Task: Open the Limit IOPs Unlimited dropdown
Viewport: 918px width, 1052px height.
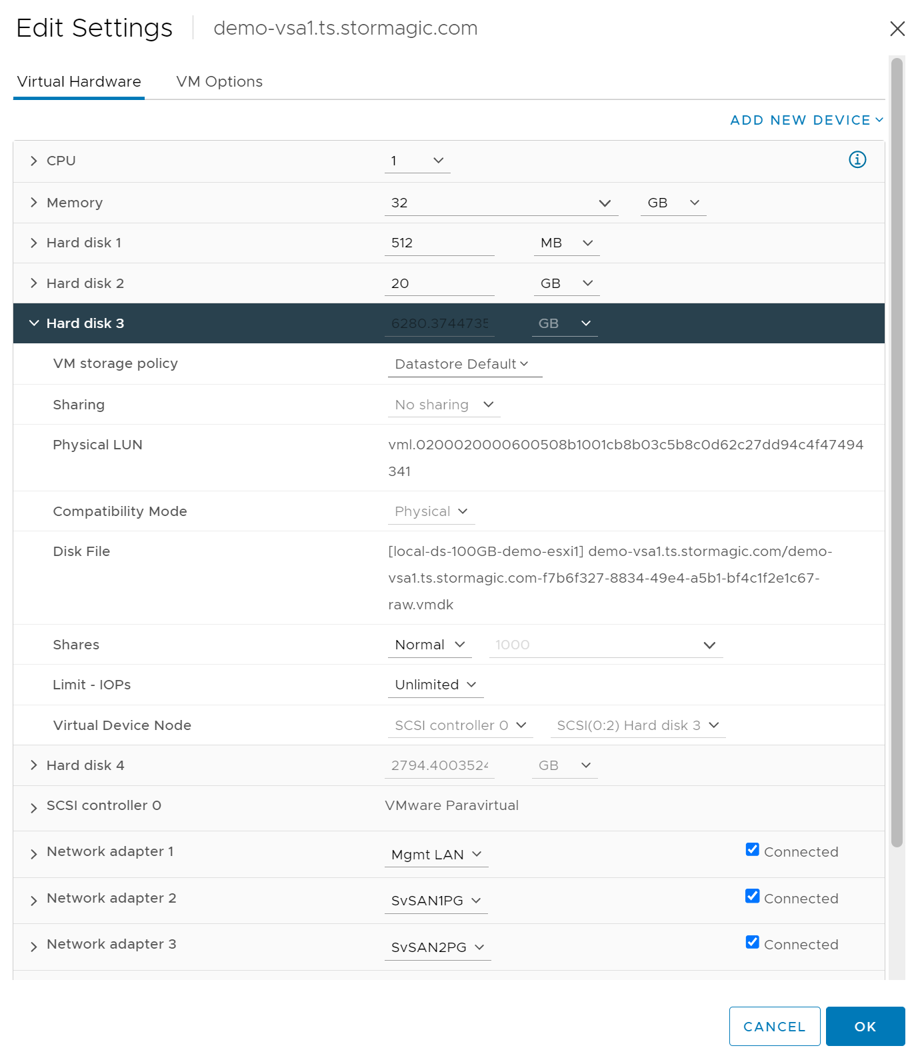Action: pos(436,685)
